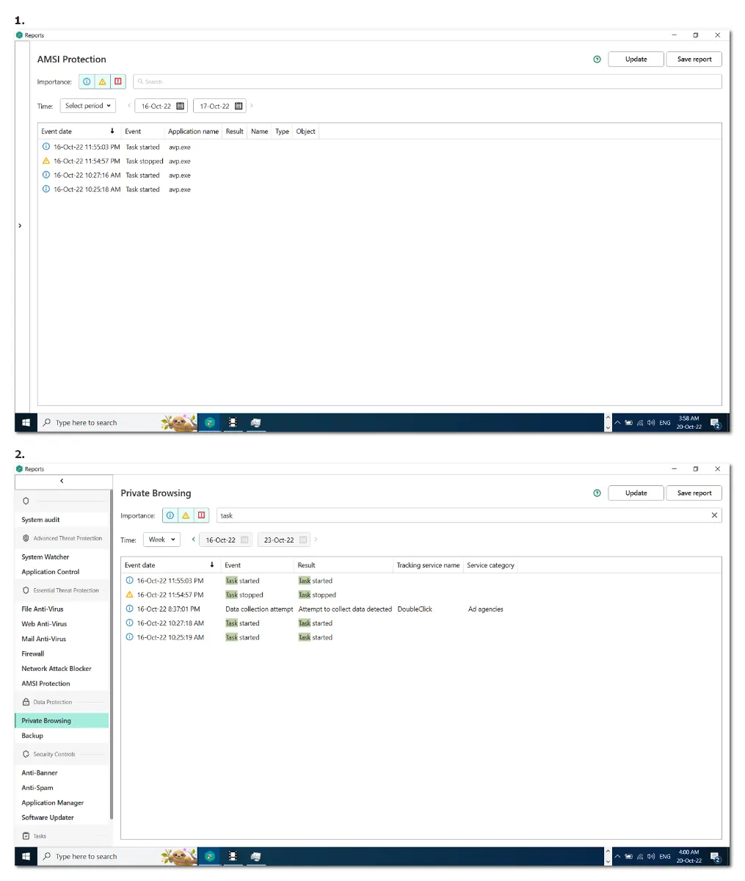745x881 pixels.
Task: Toggle the critical importance filter in AMSI Protection
Action: tap(117, 81)
